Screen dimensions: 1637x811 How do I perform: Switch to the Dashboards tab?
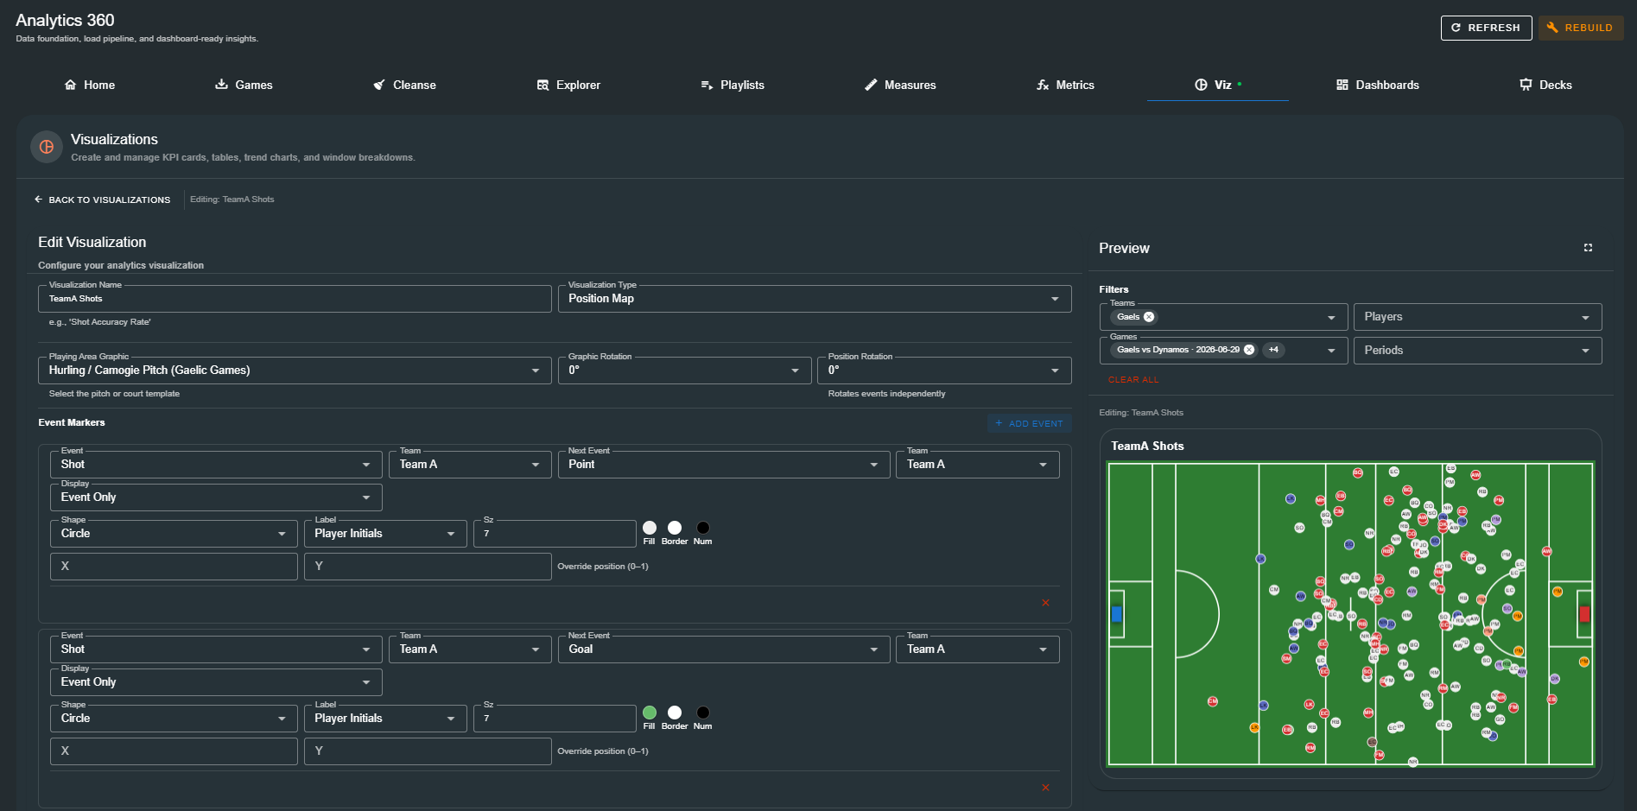pyautogui.click(x=1378, y=85)
